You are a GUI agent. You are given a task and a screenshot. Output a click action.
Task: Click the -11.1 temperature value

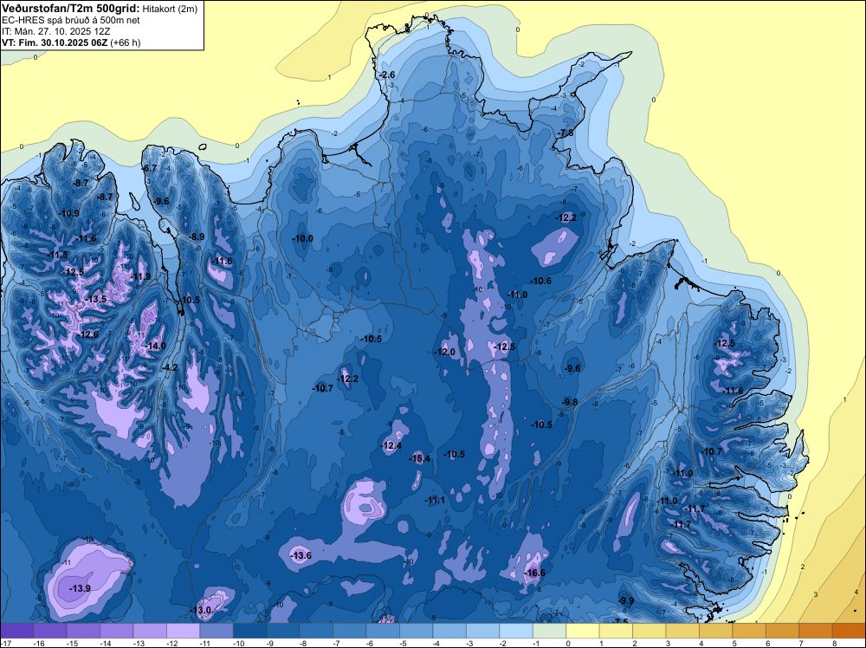[435, 500]
